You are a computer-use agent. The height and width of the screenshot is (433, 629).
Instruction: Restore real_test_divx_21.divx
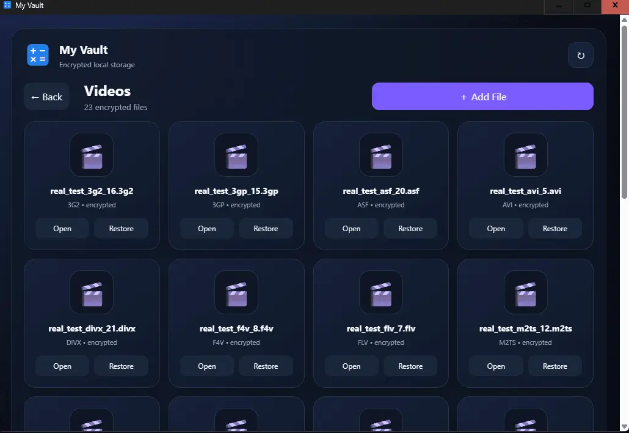tap(121, 366)
